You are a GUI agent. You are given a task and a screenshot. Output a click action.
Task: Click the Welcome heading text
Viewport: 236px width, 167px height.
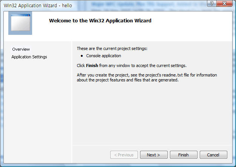point(100,20)
